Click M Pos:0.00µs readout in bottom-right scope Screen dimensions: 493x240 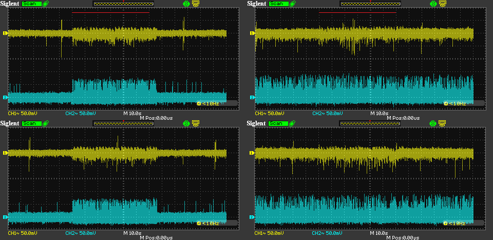[403, 237]
